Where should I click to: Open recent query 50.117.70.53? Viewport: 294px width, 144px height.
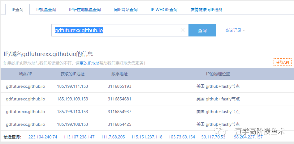(213, 137)
